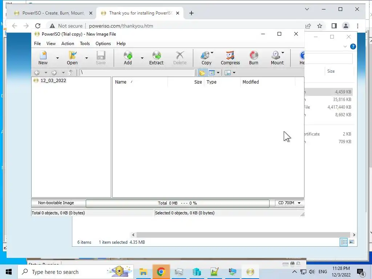Viewport: 372px width, 279px height.
Task: Click the taskbar search box
Action: 76,272
